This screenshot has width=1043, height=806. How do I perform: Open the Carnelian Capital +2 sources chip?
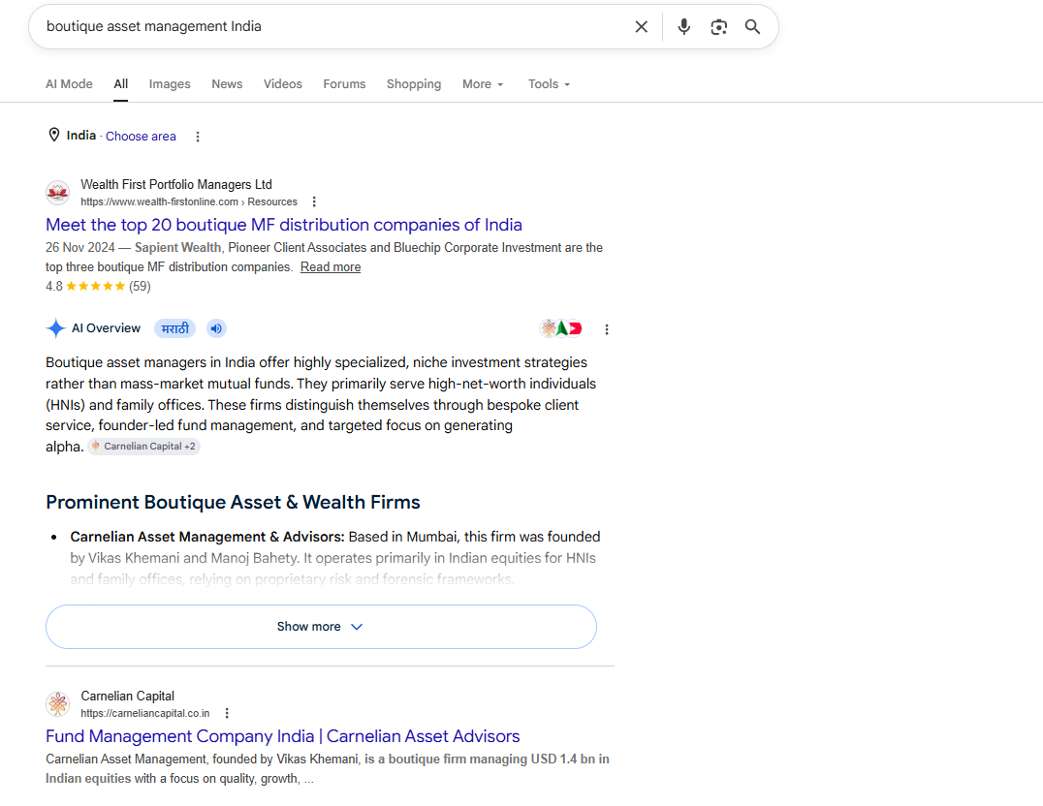click(143, 447)
